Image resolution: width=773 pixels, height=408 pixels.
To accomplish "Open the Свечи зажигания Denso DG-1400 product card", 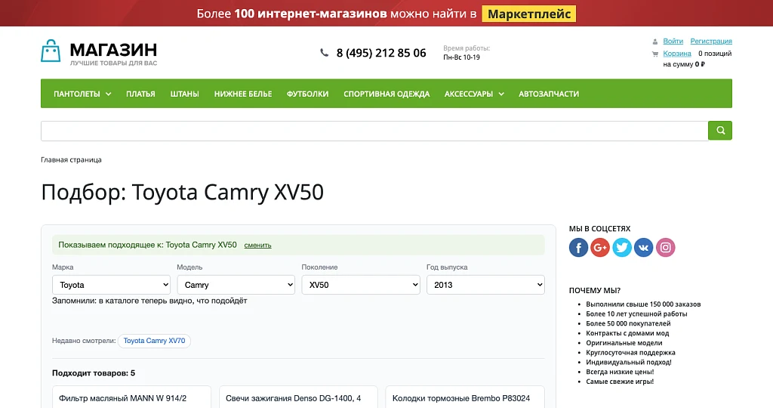I will pyautogui.click(x=298, y=397).
